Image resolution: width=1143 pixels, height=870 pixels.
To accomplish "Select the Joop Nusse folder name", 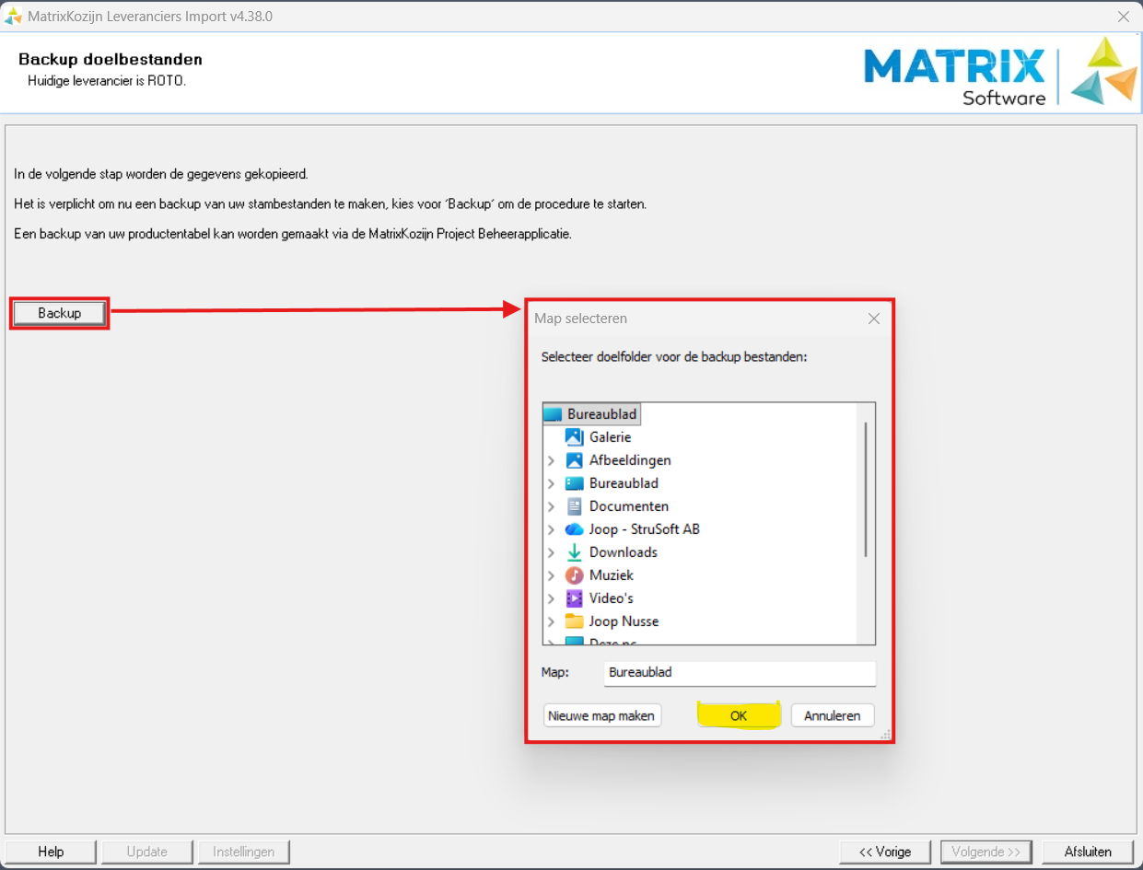I will point(624,621).
